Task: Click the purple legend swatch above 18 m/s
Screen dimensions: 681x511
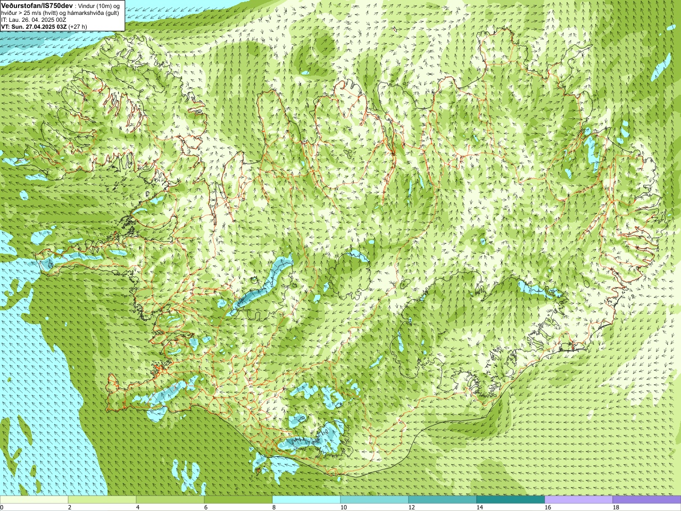Action: tap(647, 500)
